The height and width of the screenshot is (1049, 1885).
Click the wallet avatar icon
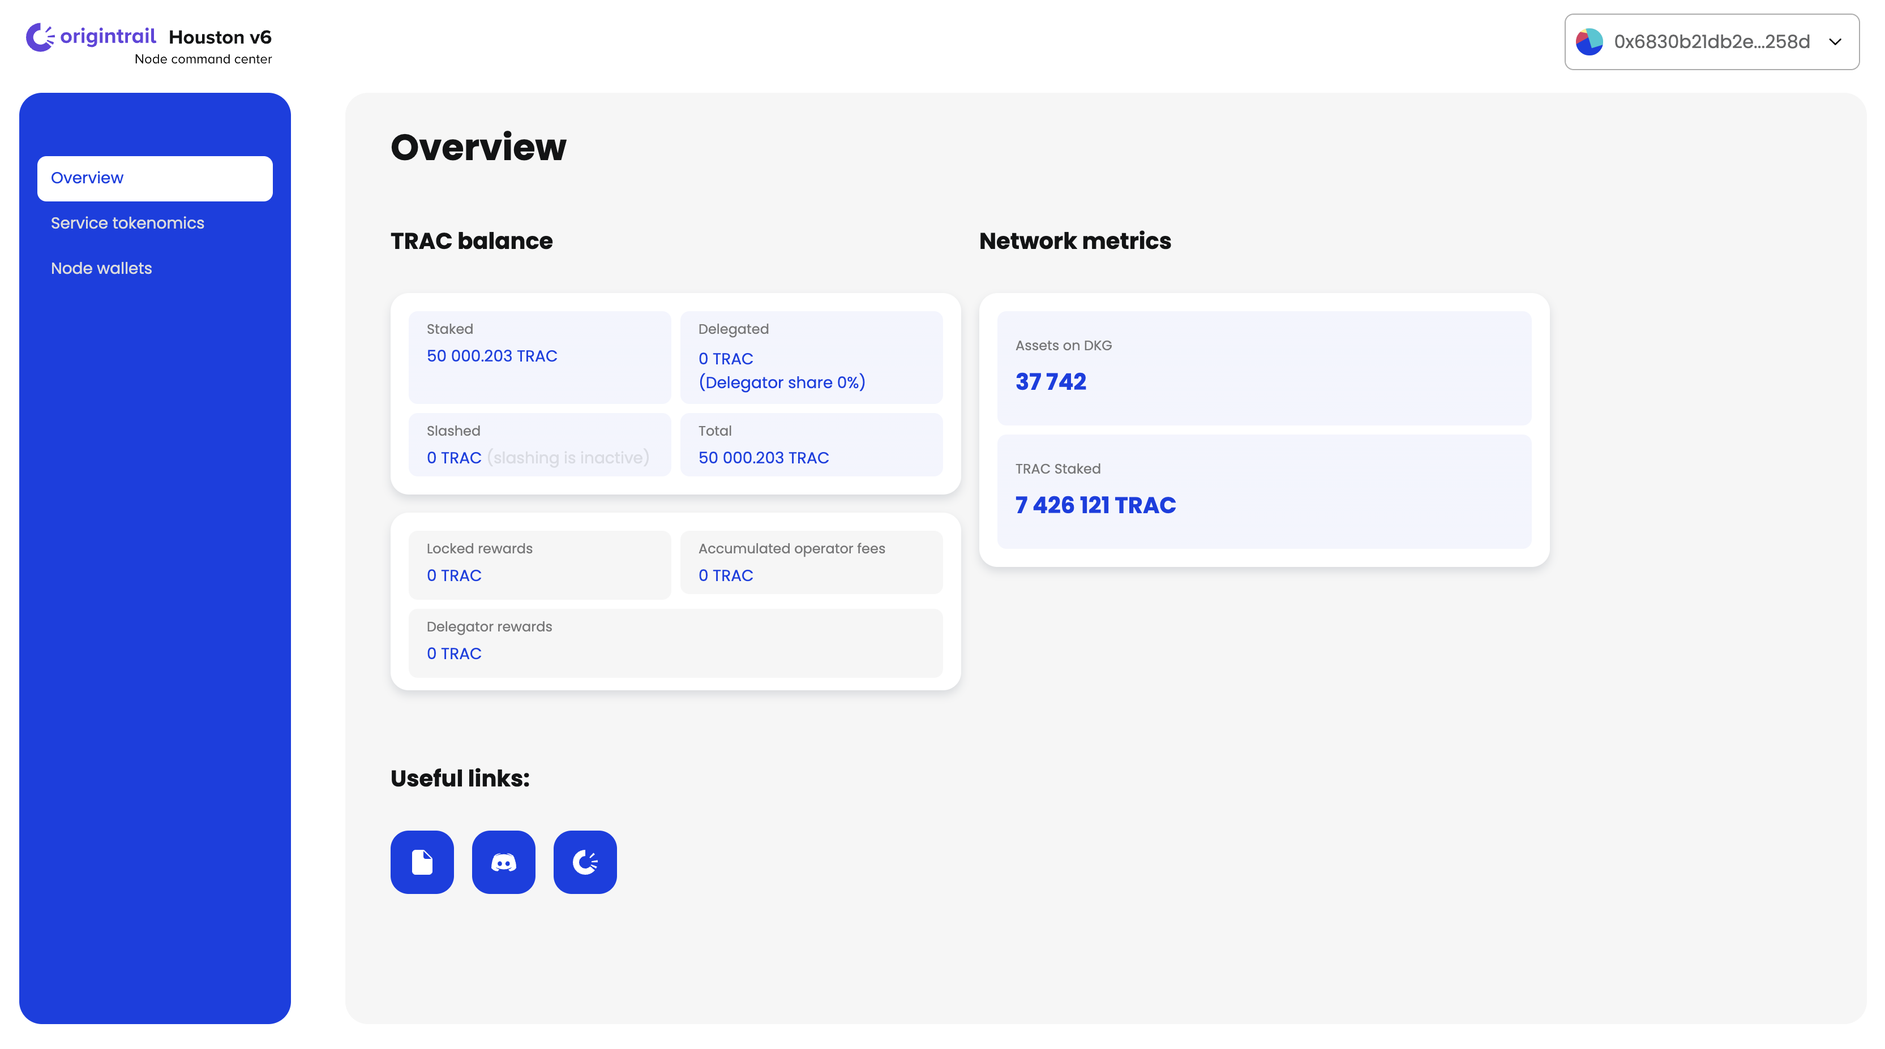pos(1588,42)
